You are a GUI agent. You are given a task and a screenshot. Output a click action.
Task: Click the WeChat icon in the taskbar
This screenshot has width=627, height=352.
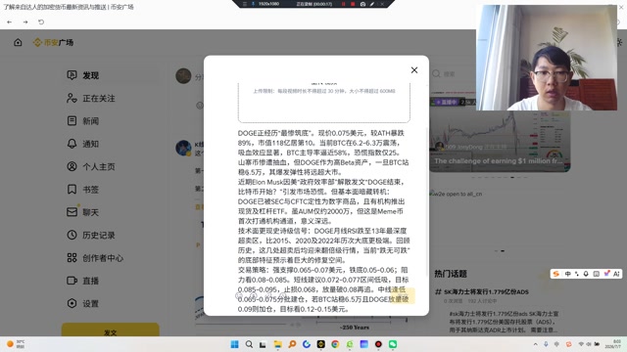393,344
